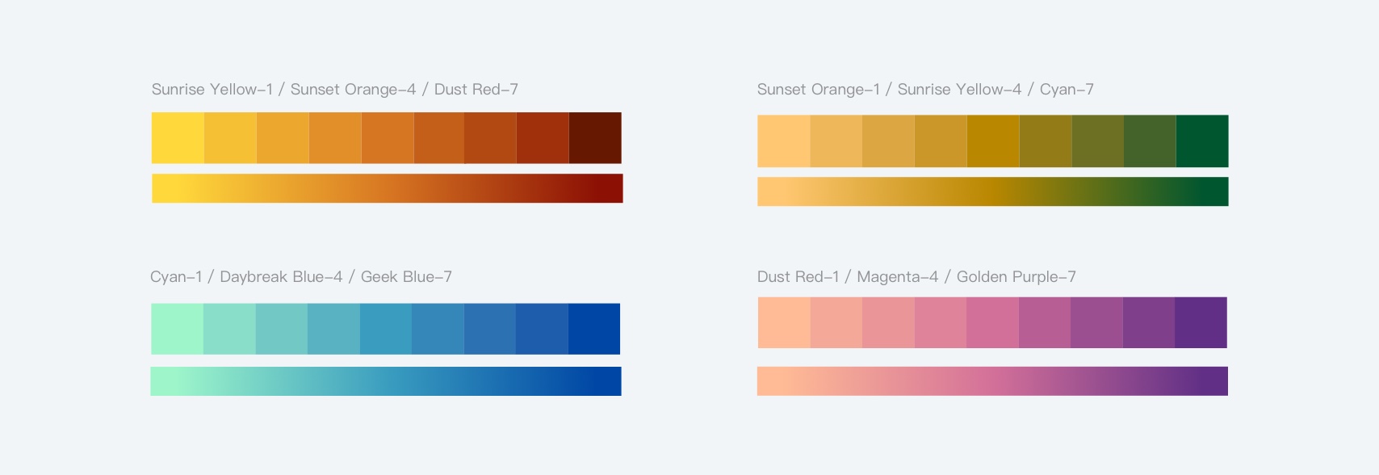Click the middle golden-brown swatch in orange-to-green palette
This screenshot has width=1379, height=475.
pyautogui.click(x=993, y=141)
